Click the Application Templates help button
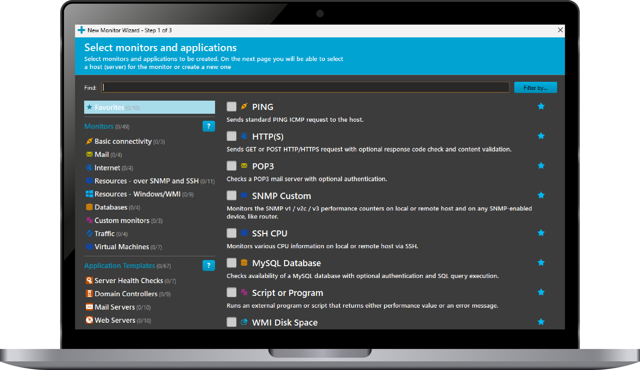The image size is (640, 370). pos(209,265)
